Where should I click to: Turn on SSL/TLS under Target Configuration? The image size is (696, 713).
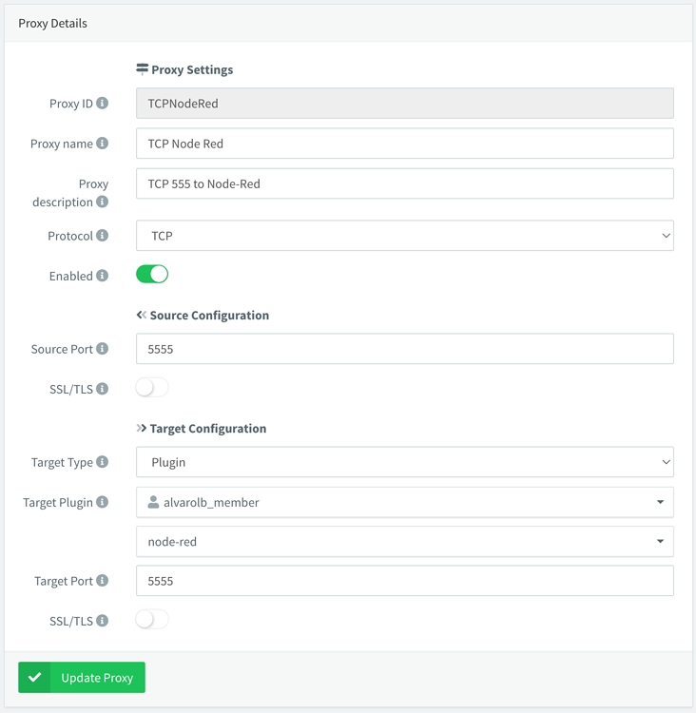click(x=152, y=620)
